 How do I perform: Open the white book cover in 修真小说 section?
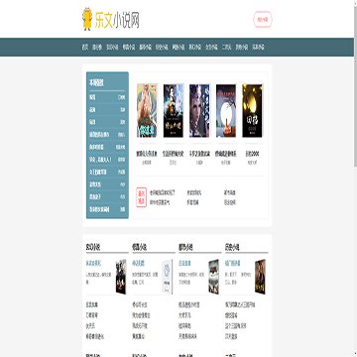click(168, 277)
